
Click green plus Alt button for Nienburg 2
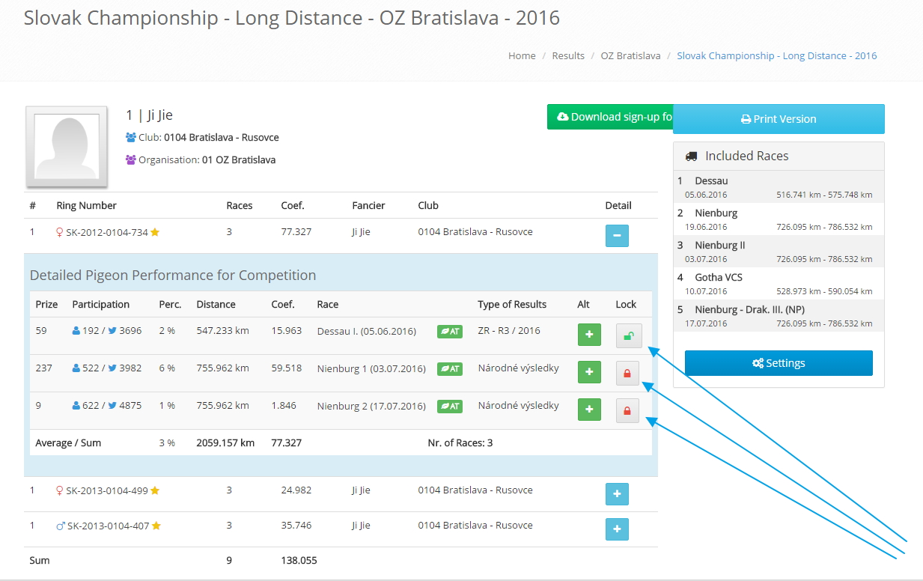click(x=589, y=410)
